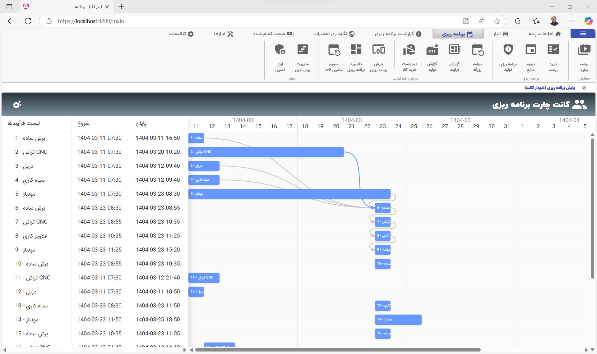Open گزارش تولید factory report icon
The height and width of the screenshot is (354, 597).
tap(432, 50)
